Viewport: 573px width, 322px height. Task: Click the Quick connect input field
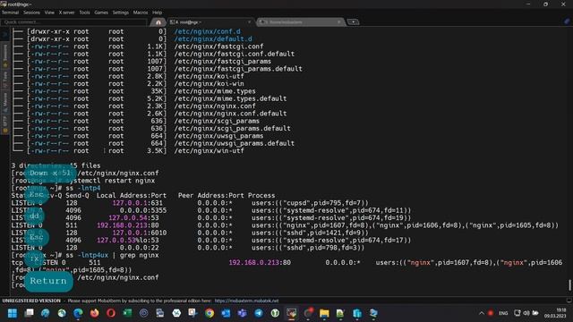point(74,21)
